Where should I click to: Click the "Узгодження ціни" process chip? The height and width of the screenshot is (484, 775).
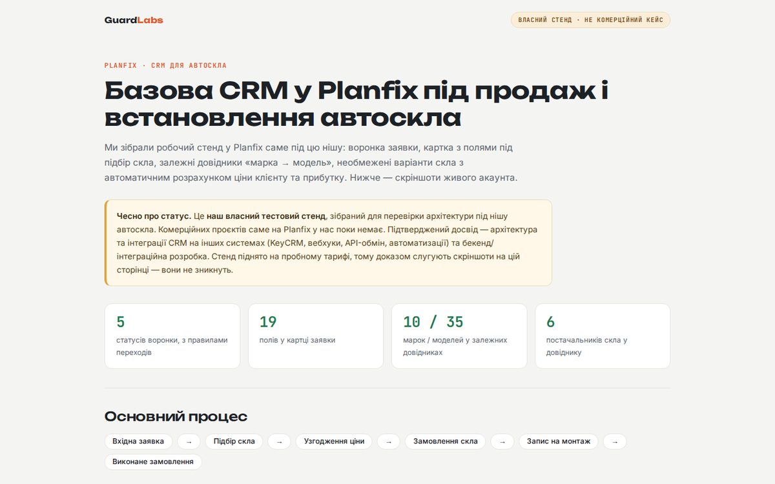[x=334, y=441]
